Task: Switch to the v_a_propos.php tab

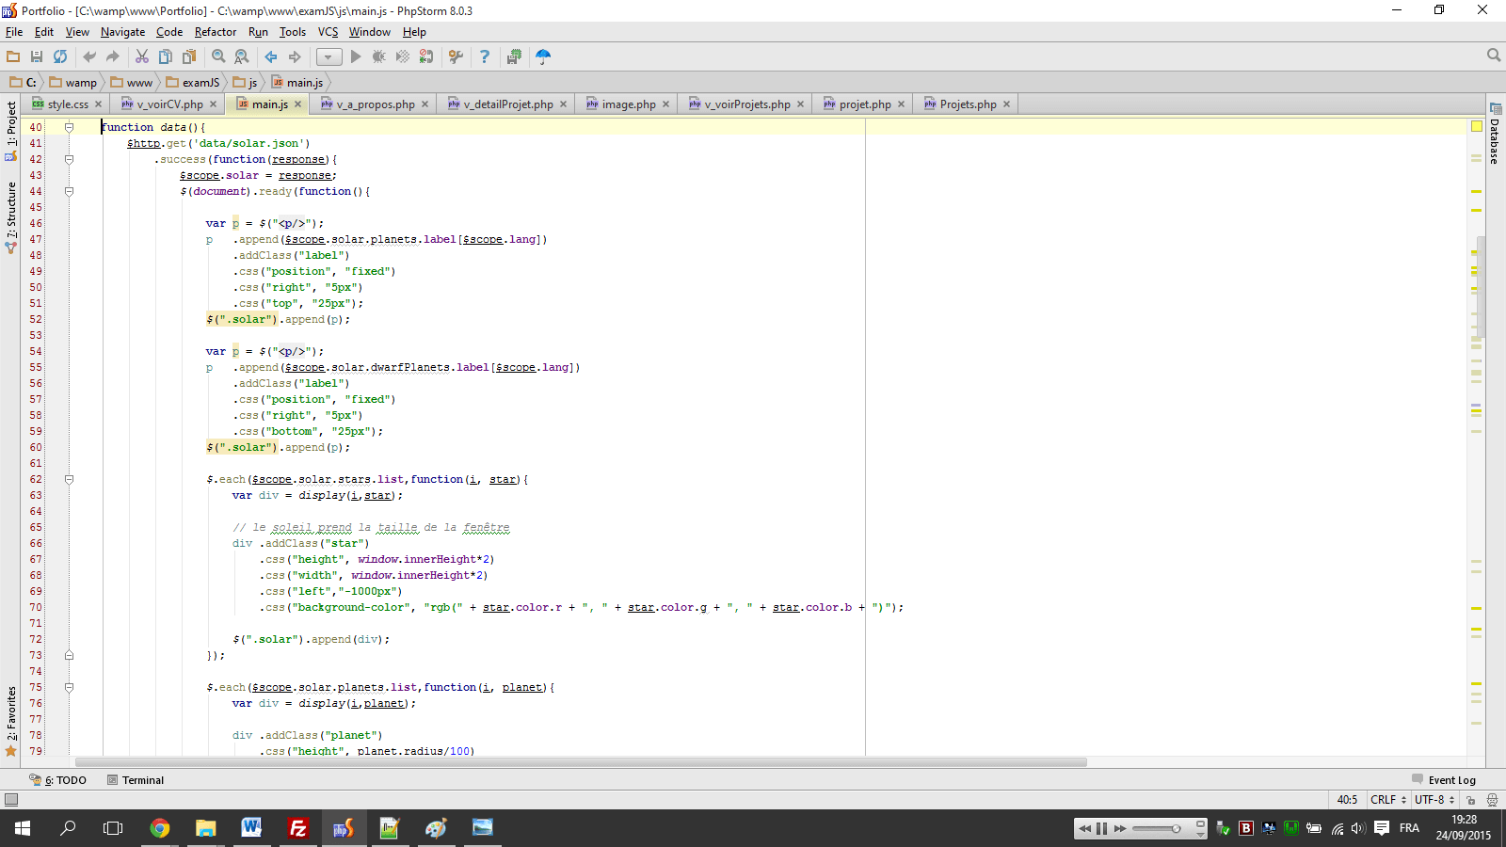Action: click(375, 104)
